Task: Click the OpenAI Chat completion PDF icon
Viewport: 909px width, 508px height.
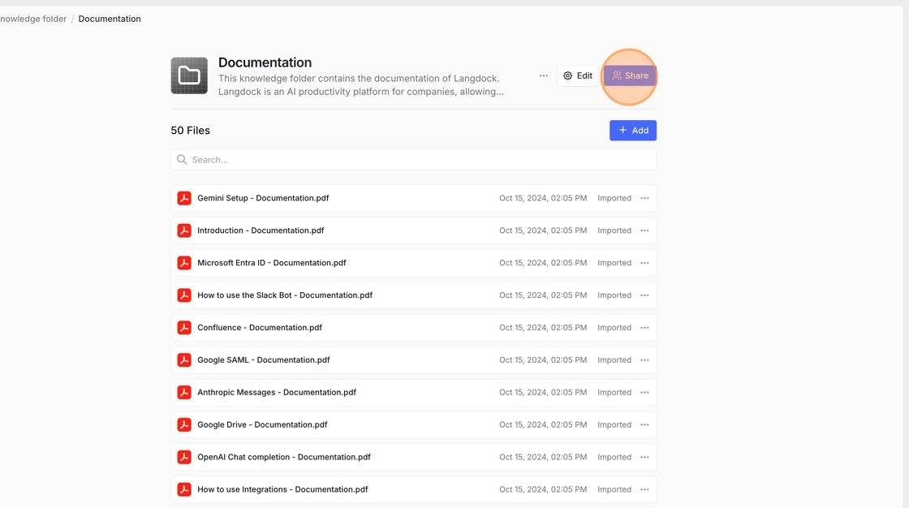Action: point(184,458)
